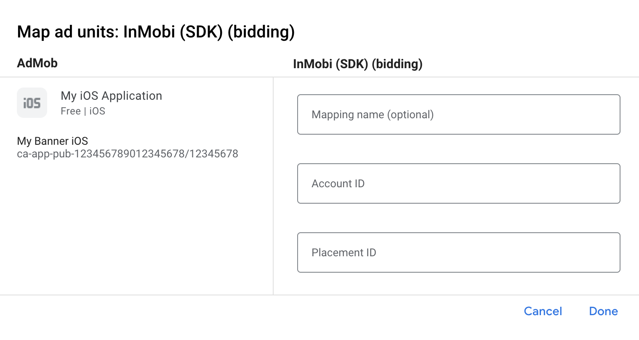Select the My iOS Application name
This screenshot has height=340, width=639.
click(x=111, y=96)
